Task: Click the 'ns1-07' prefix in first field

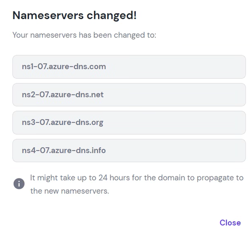Action: (x=34, y=66)
